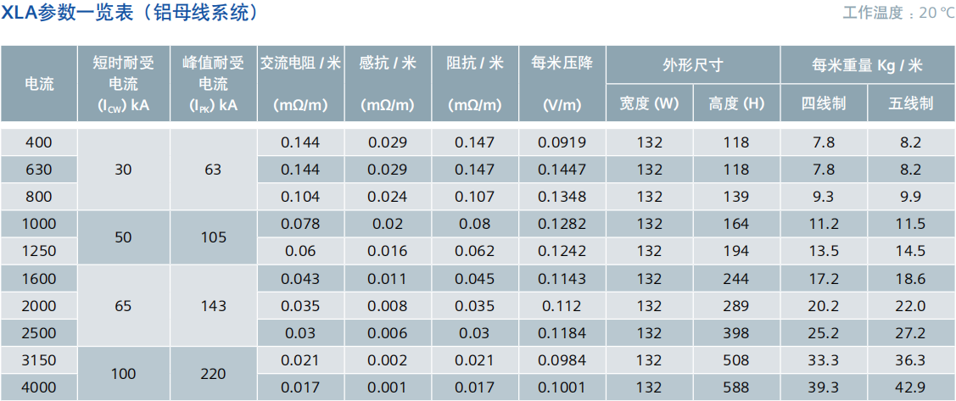
Task: Select the 峰值耐受电流 column header
Action: click(x=213, y=84)
